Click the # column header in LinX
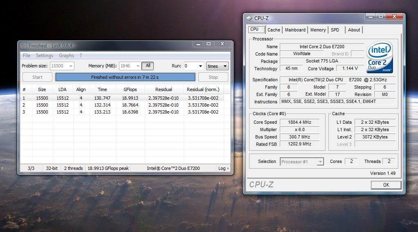This screenshot has width=418, height=232. tap(24, 89)
